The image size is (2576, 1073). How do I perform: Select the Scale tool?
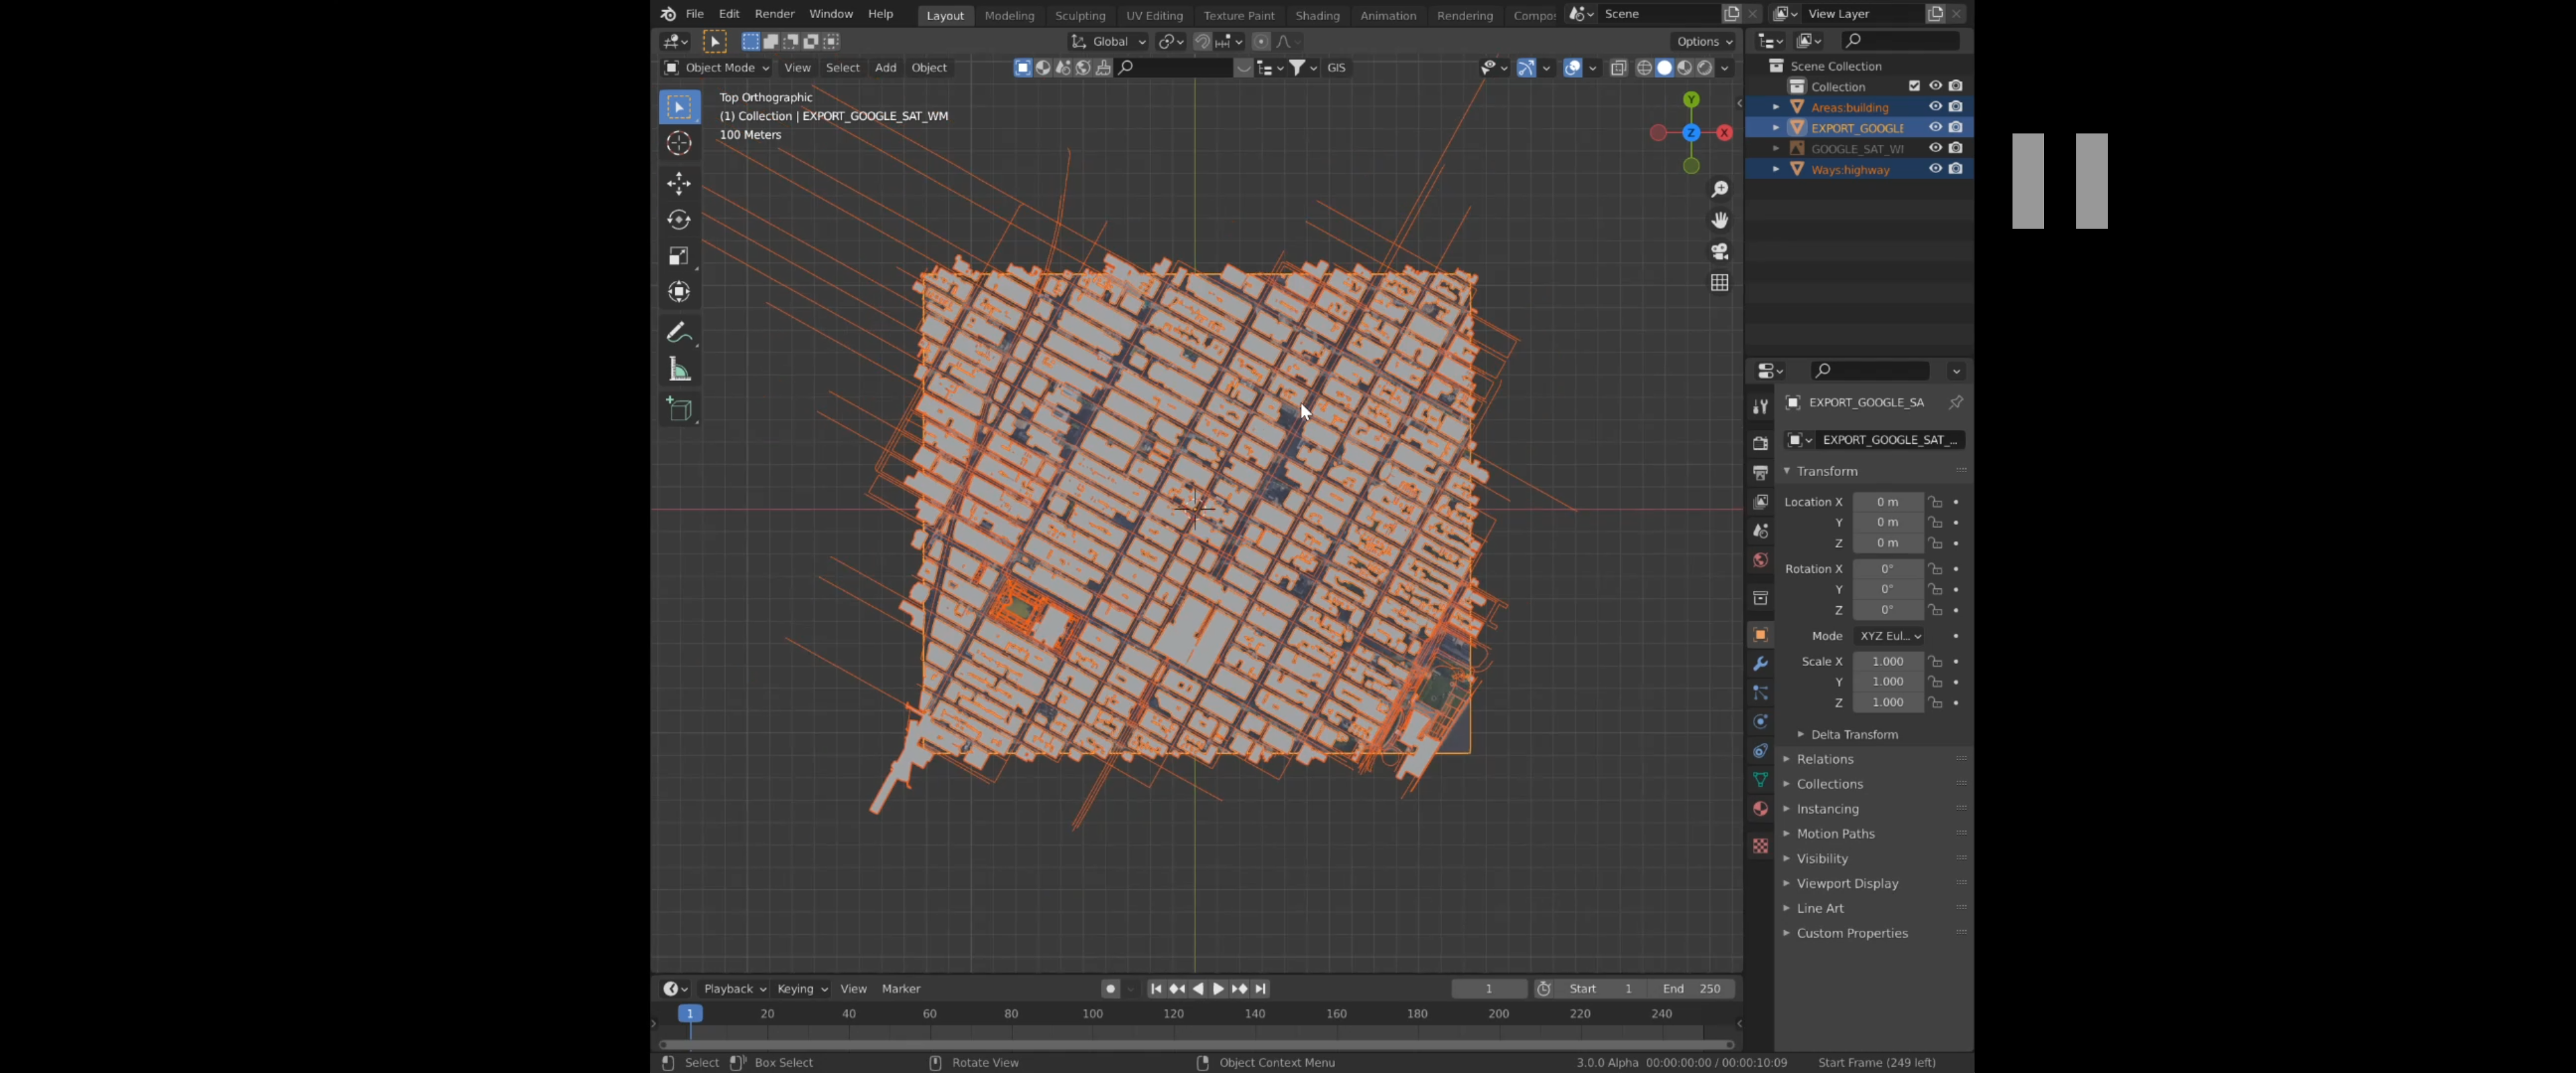[x=679, y=256]
